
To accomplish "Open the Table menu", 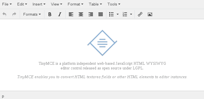I will pyautogui.click(x=95, y=4).
